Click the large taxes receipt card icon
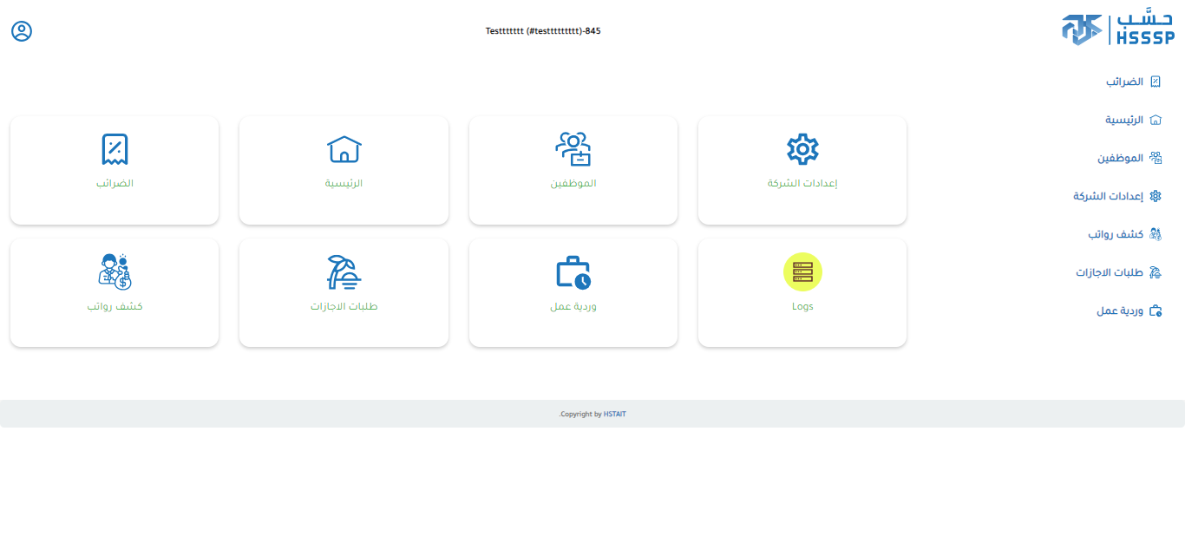Image resolution: width=1185 pixels, height=549 pixels. [x=115, y=149]
